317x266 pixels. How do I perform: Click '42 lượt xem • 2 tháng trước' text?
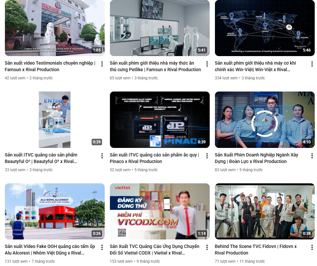(x=29, y=78)
